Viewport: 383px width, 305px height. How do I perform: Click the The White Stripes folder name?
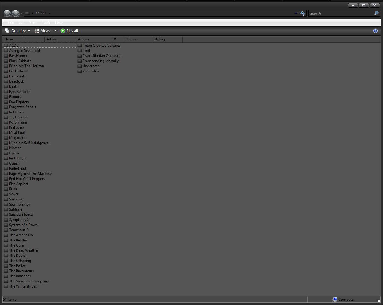[x=23, y=286]
